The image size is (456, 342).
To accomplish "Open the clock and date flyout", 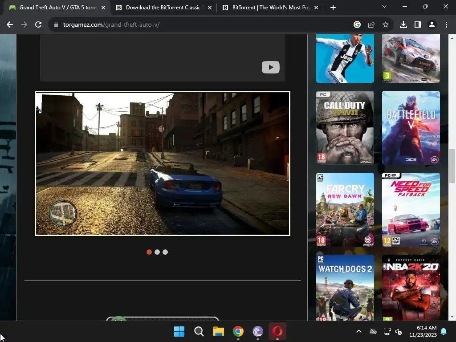I will point(423,331).
